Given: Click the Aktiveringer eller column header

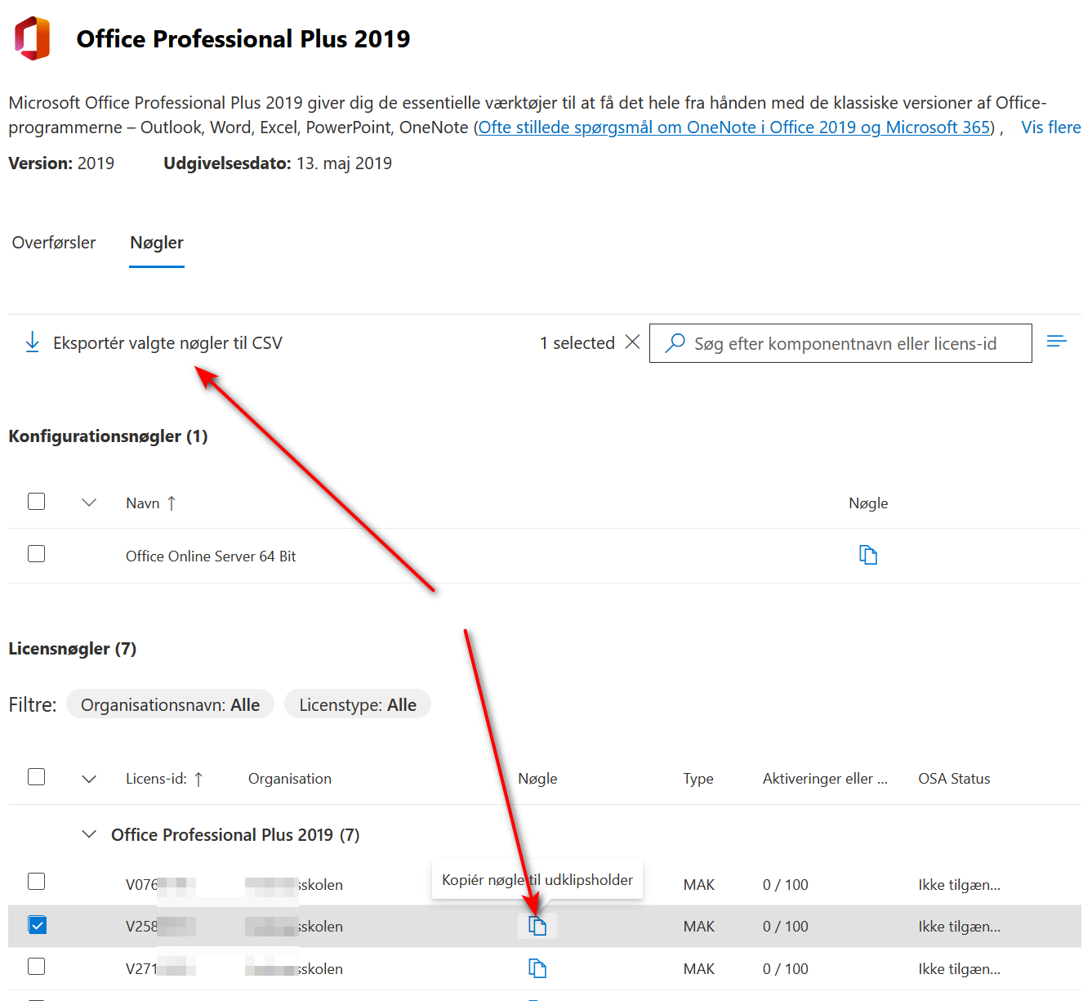Looking at the screenshot, I should click(x=825, y=779).
